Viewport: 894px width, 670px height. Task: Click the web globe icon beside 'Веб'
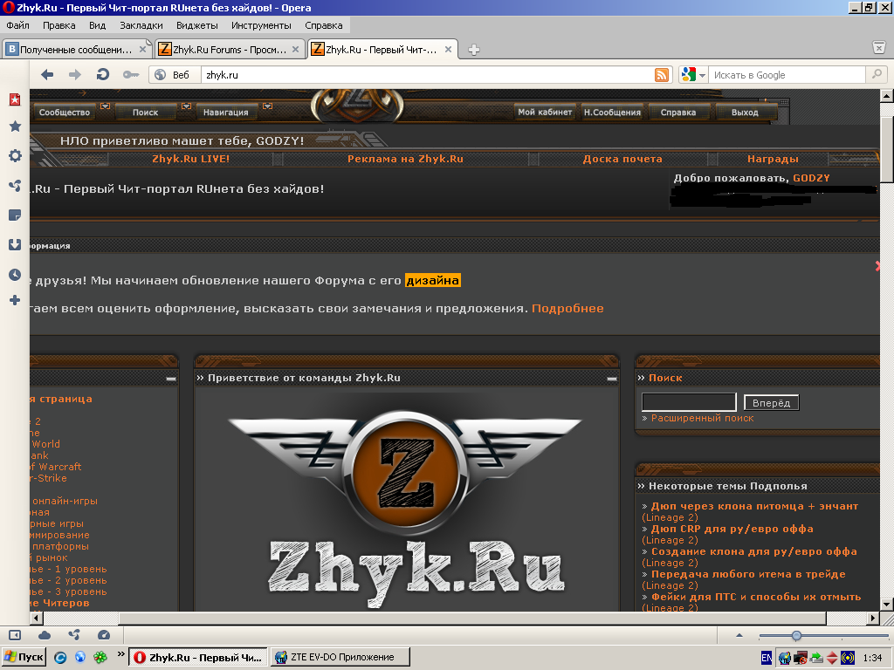click(x=161, y=75)
